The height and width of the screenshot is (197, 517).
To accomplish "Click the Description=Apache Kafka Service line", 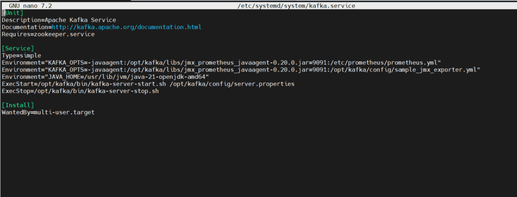I will point(59,20).
